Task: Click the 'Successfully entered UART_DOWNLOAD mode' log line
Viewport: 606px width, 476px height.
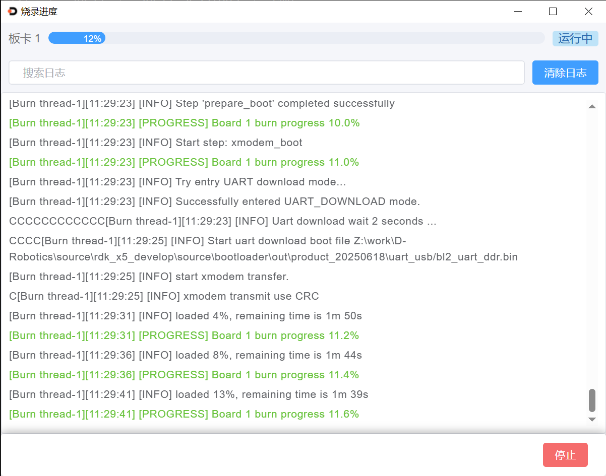Action: point(214,201)
